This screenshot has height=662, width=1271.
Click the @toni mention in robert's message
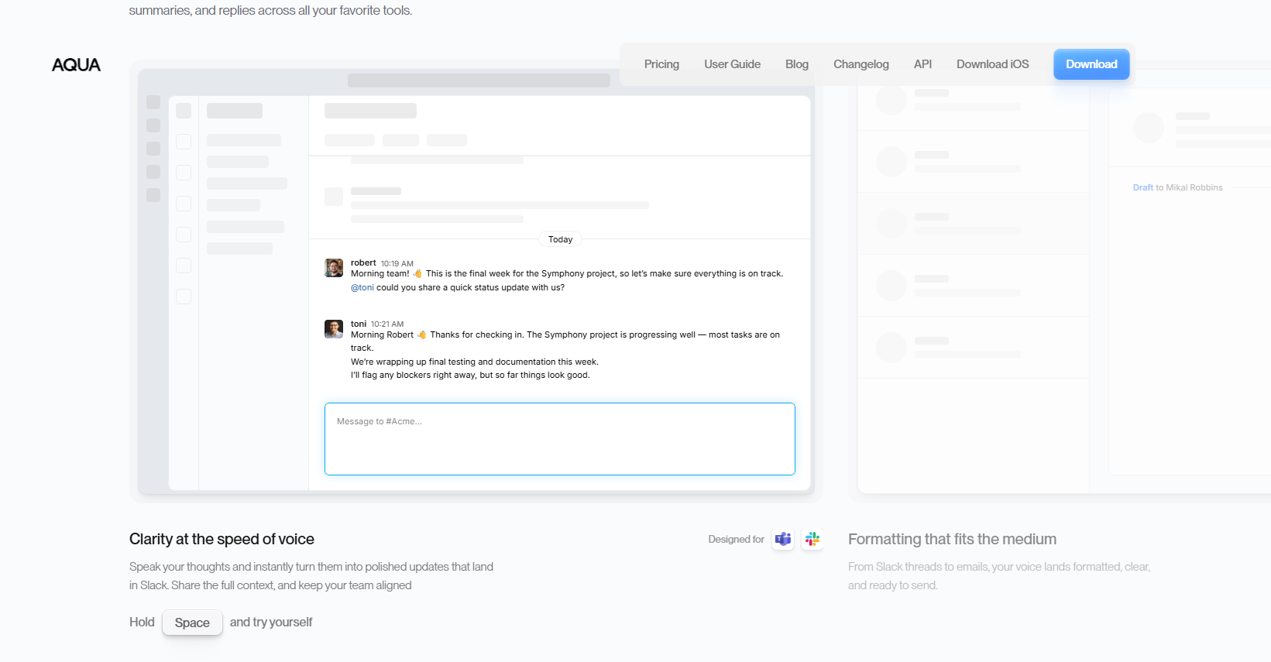click(x=362, y=287)
